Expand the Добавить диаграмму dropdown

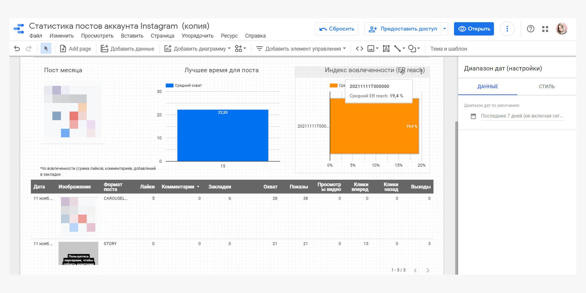pyautogui.click(x=198, y=49)
